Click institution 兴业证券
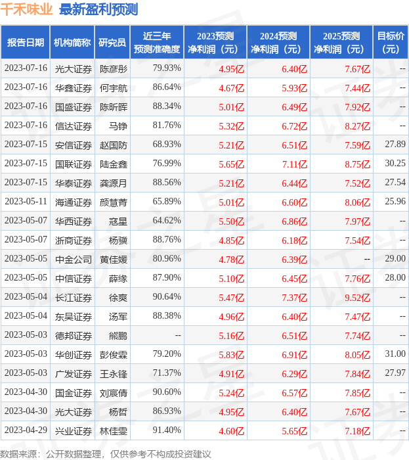 [74, 431]
